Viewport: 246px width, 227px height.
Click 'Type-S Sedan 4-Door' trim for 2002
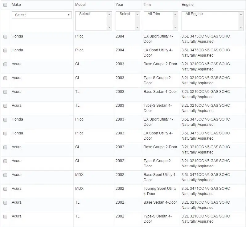pos(158,219)
